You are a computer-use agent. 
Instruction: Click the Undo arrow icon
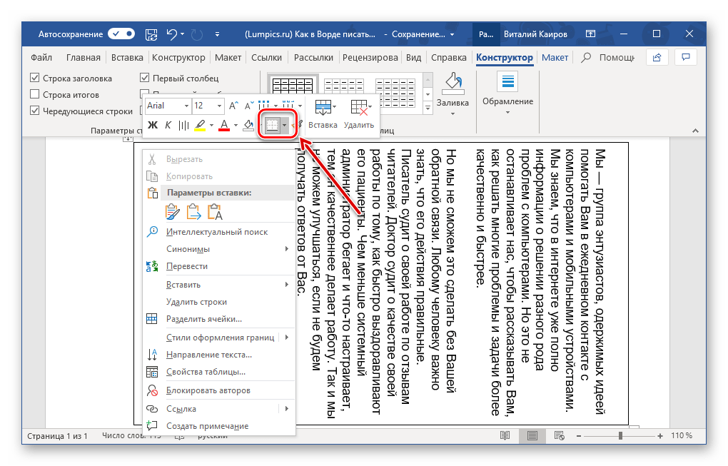(x=171, y=34)
